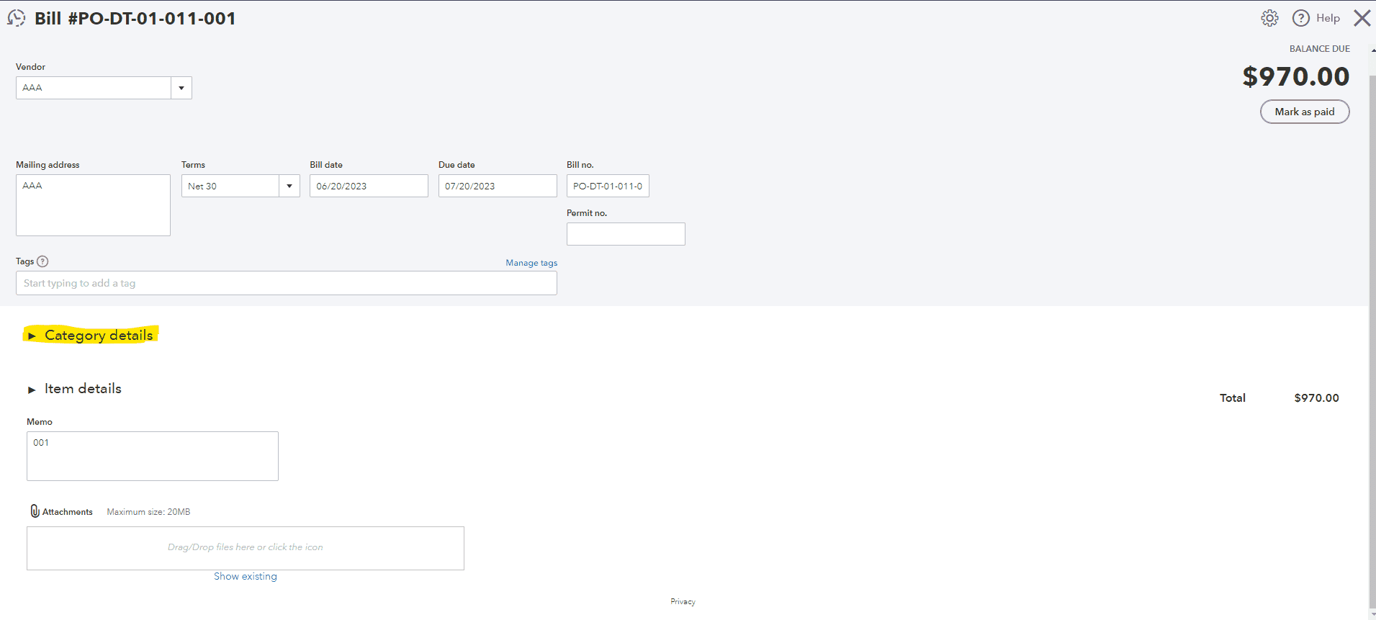Click the Due date field
1376x620 pixels.
(x=497, y=186)
